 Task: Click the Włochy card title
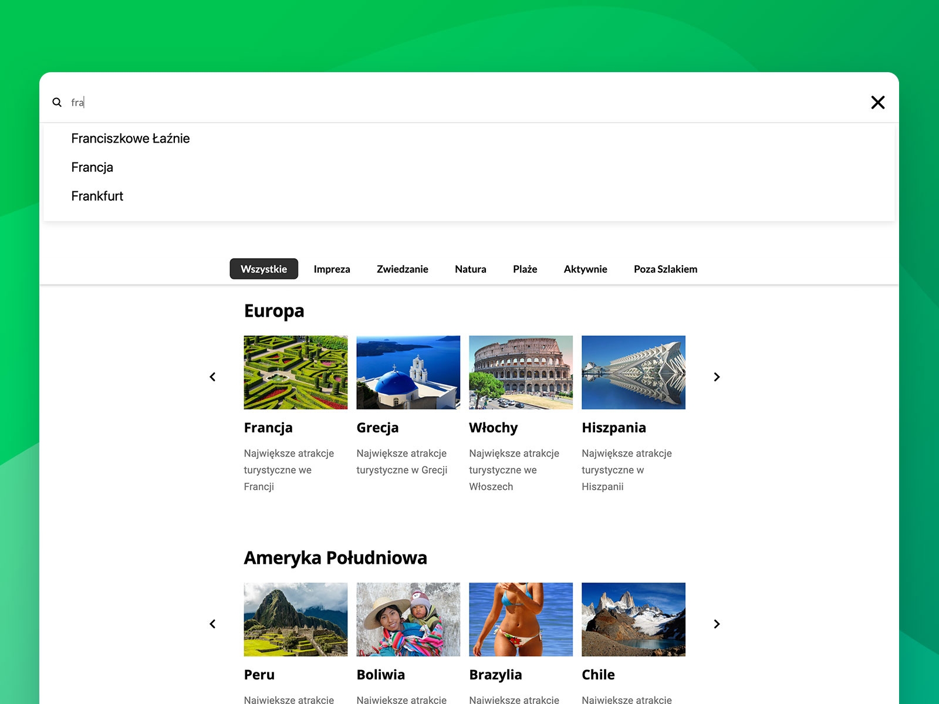(494, 428)
